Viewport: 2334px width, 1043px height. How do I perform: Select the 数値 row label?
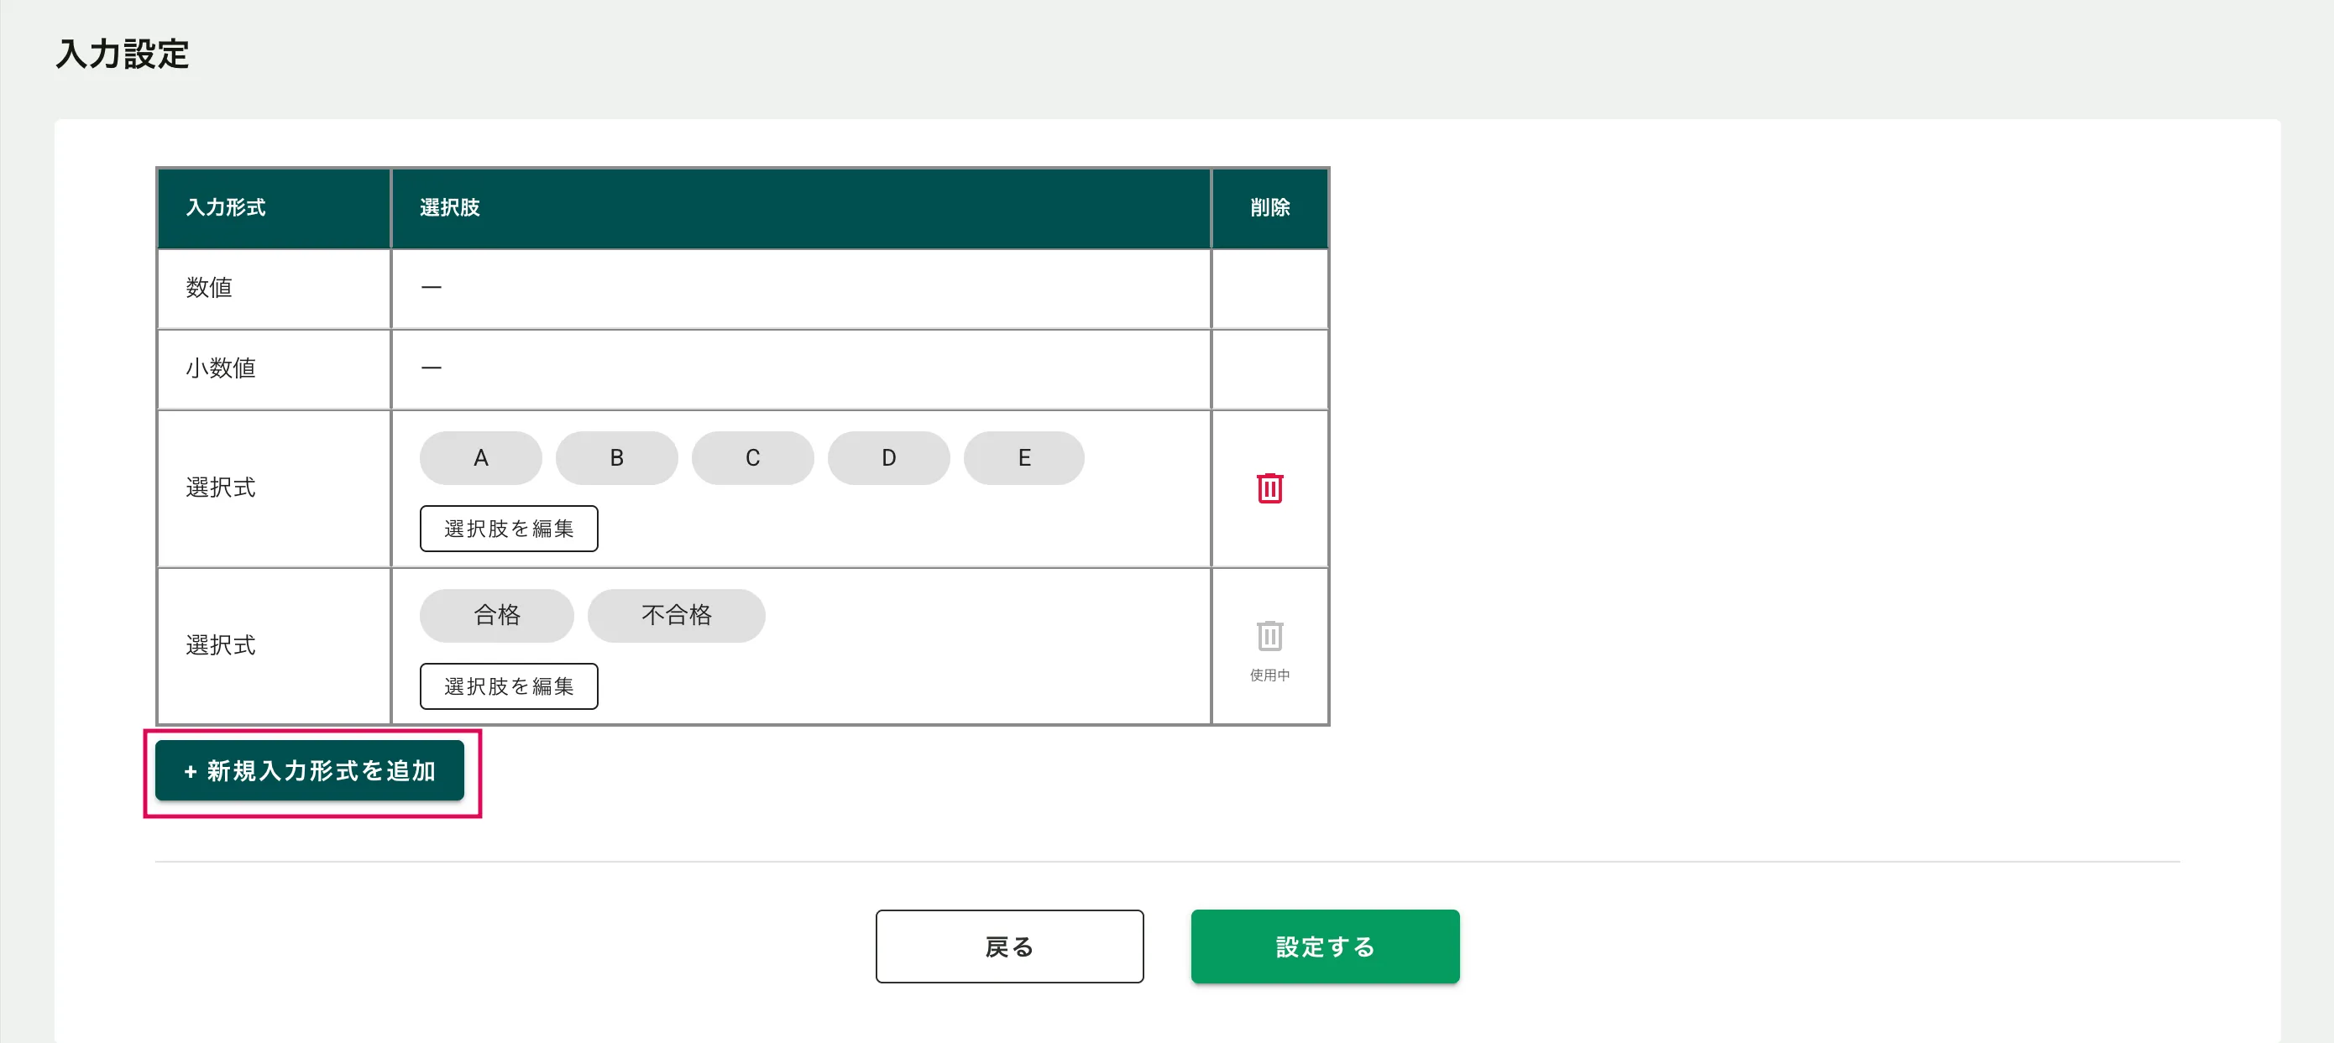209,288
